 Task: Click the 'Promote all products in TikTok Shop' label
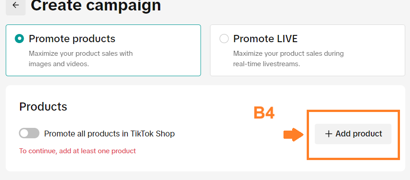pyautogui.click(x=109, y=134)
